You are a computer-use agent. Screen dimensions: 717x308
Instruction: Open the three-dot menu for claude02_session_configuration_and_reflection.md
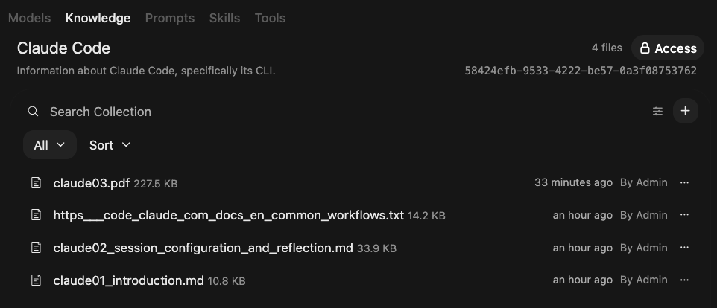pos(684,247)
